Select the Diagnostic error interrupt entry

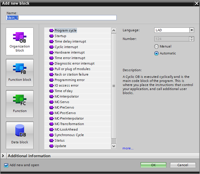coord(78,63)
